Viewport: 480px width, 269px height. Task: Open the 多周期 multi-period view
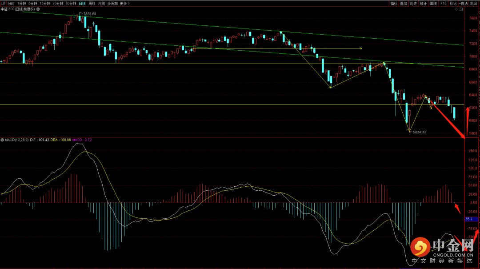pos(112,3)
